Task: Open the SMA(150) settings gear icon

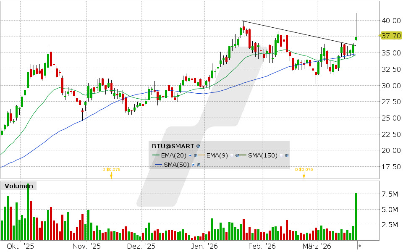Action: [287, 155]
